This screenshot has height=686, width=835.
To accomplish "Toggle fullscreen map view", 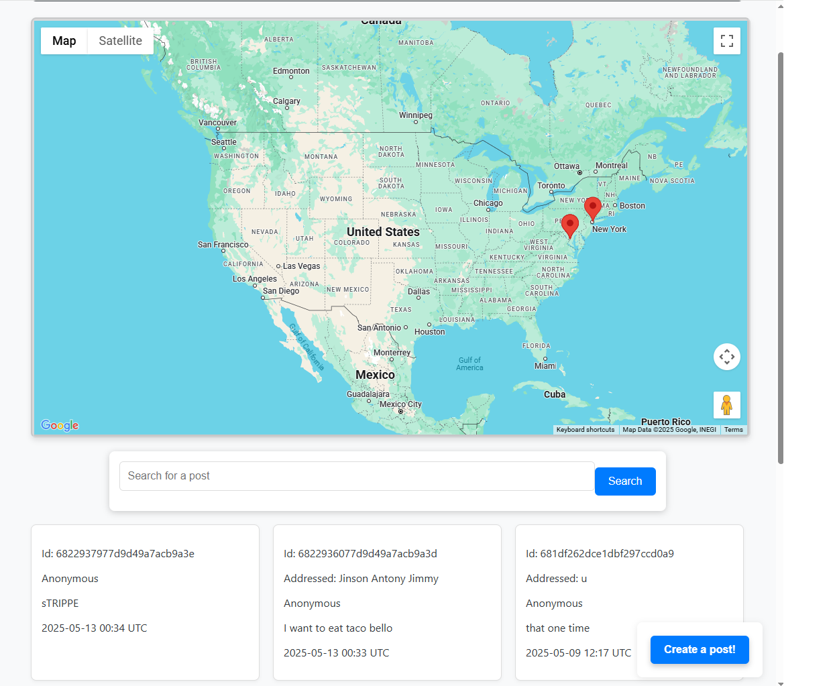I will pos(727,41).
